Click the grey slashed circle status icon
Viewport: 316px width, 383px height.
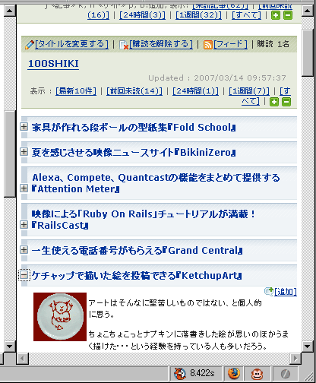(x=286, y=374)
